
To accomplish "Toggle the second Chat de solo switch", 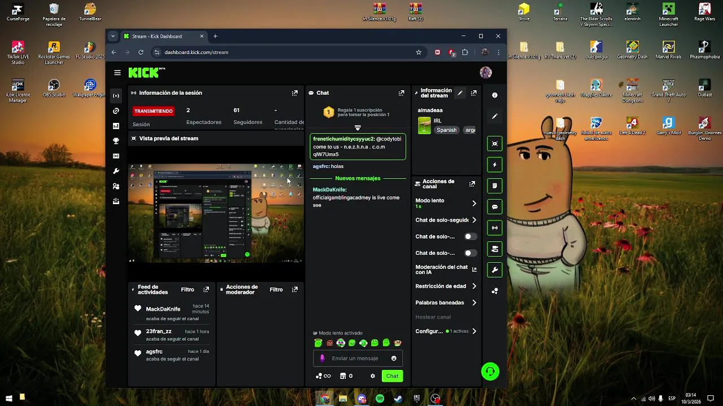I will coord(470,253).
